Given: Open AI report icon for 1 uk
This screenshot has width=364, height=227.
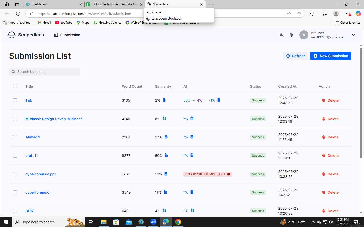Looking at the screenshot, I should tap(219, 100).
